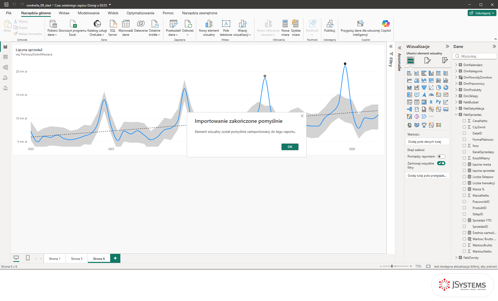Open Pobierz dane dropdown arrow
The width and height of the screenshot is (498, 301).
coord(56,35)
